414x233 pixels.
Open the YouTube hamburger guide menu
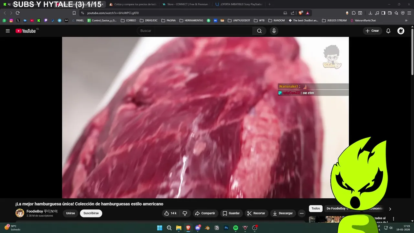(8, 31)
